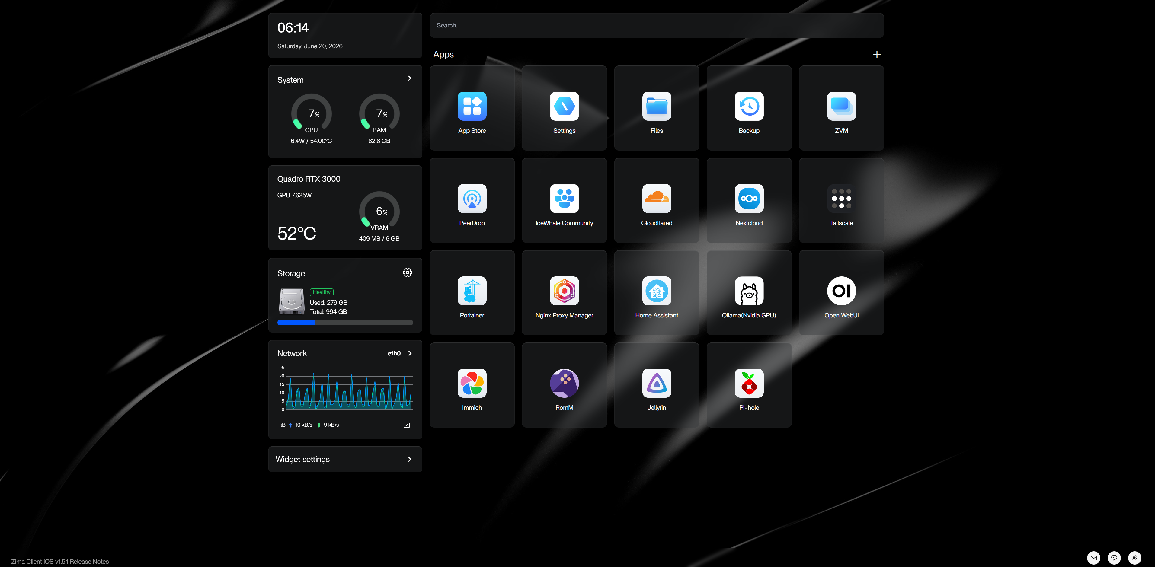The height and width of the screenshot is (567, 1155).
Task: Click the plus icon to add an app
Action: tap(877, 54)
